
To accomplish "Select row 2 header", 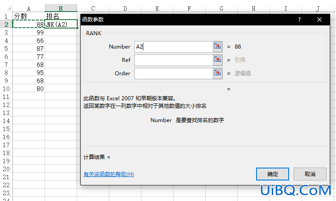I will tap(6, 25).
